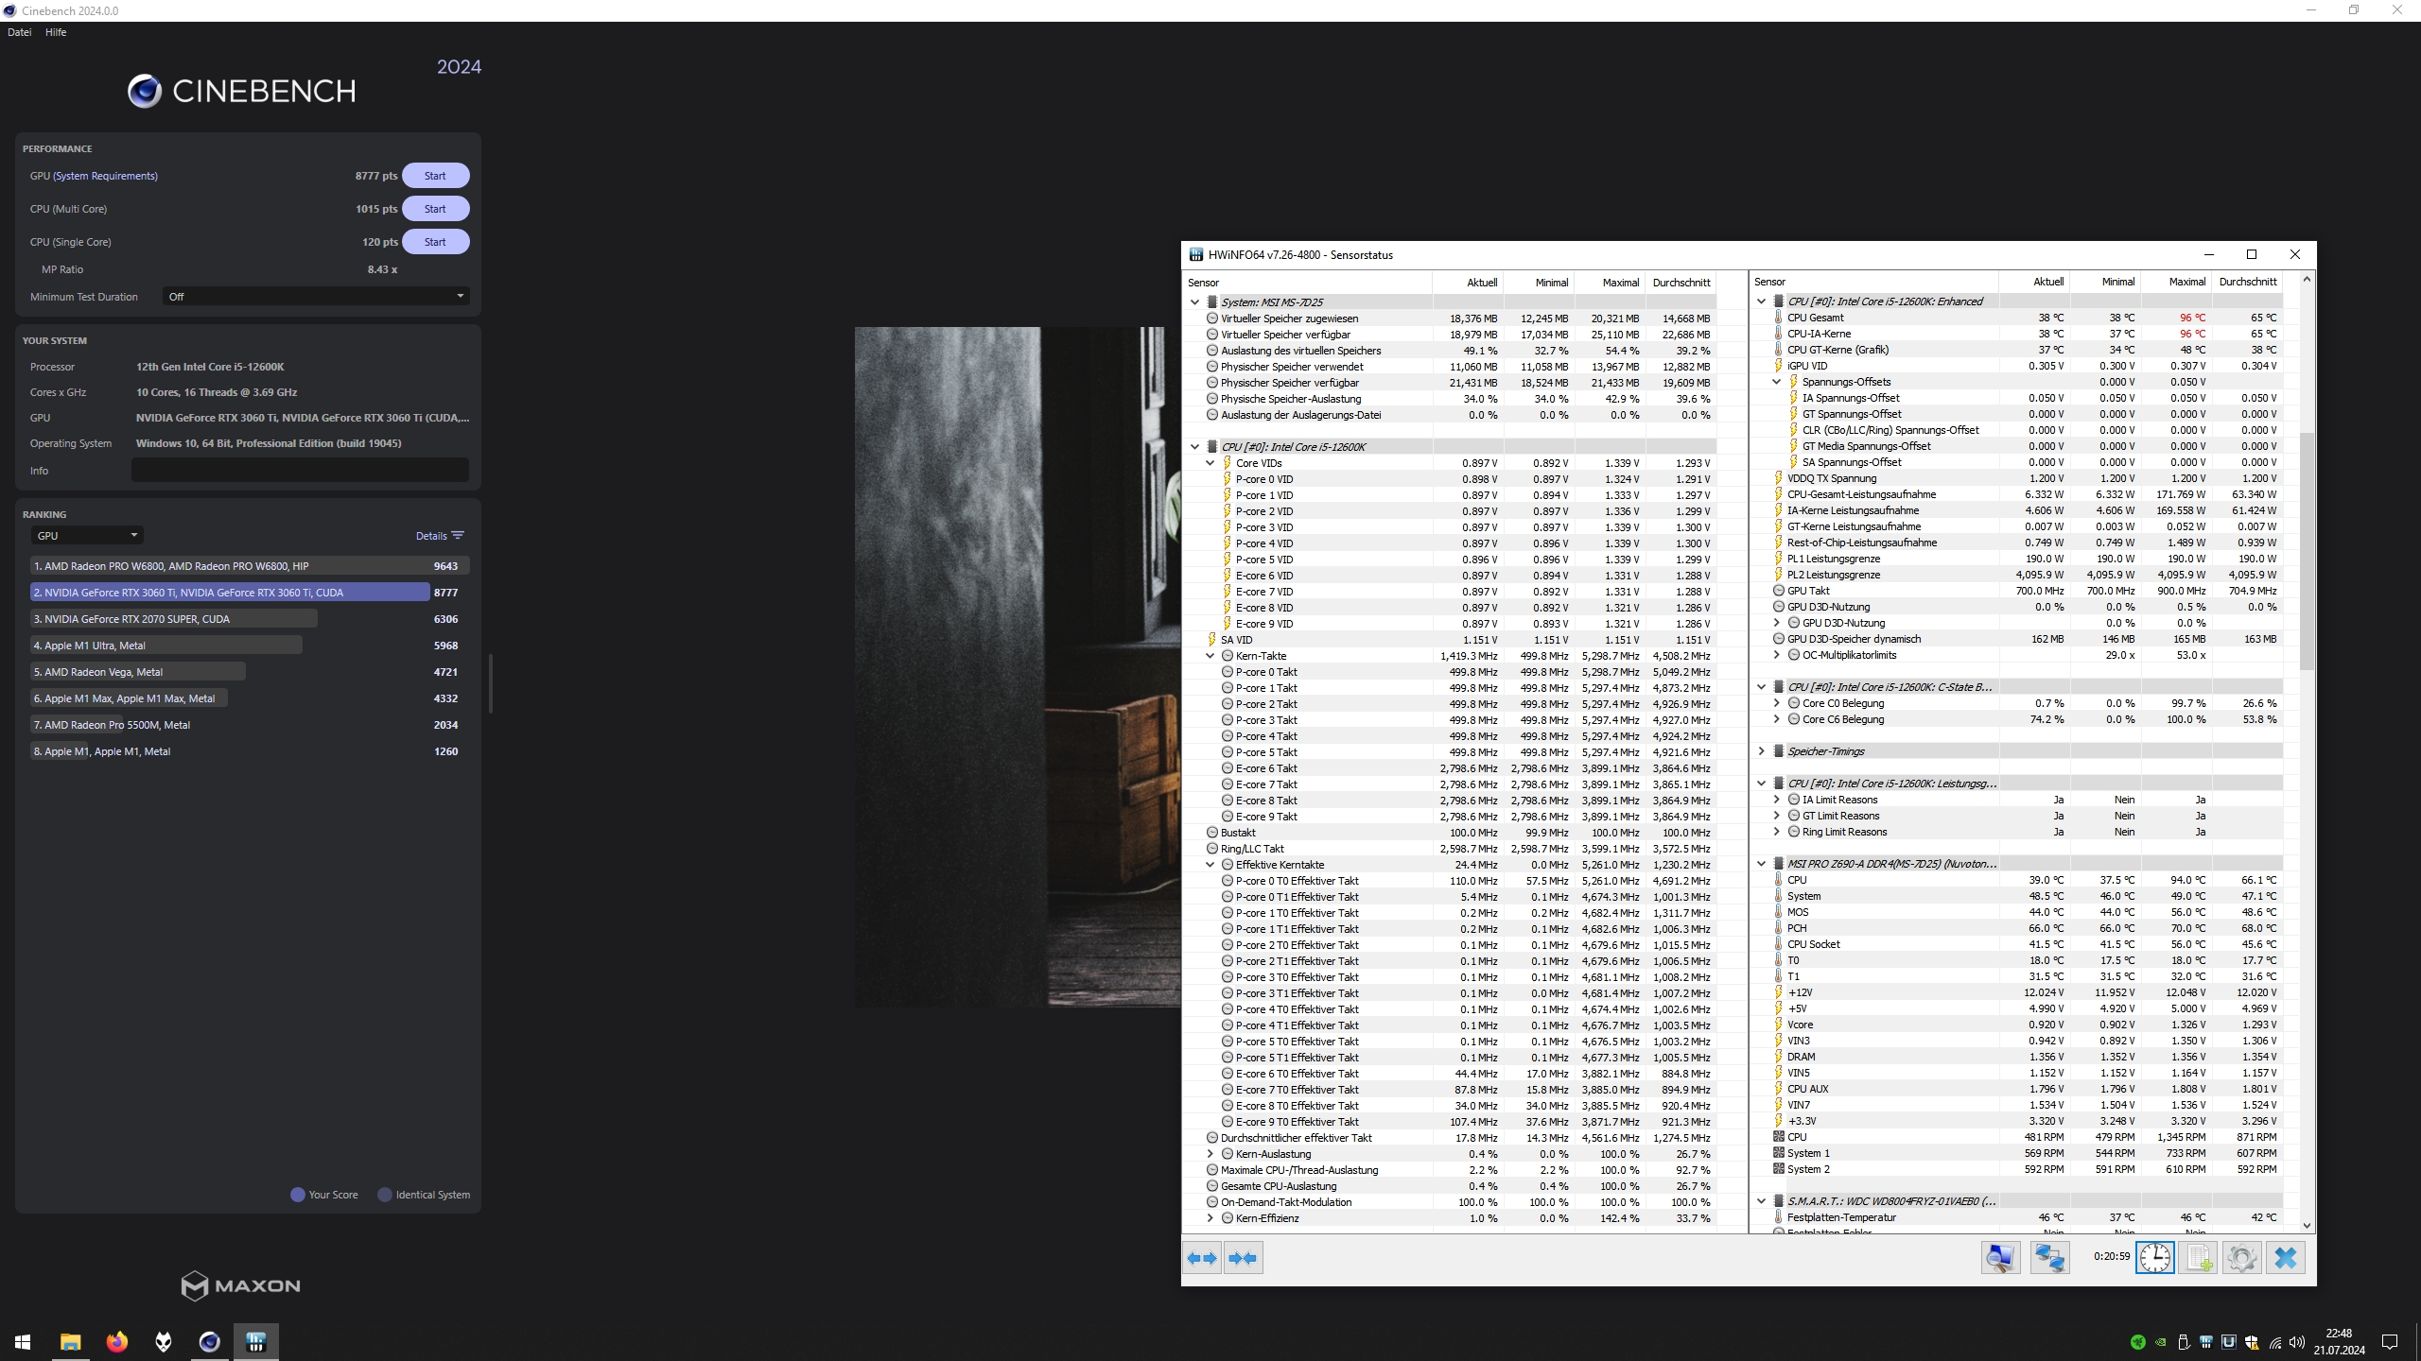
Task: Start the CPU (Single Core) benchmark
Action: 435,242
